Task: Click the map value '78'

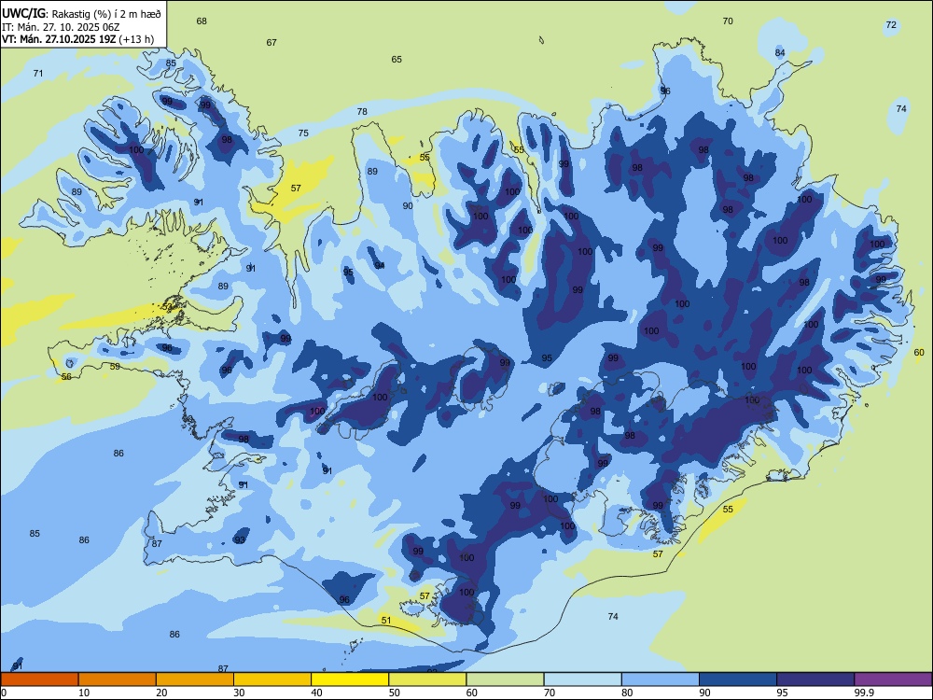Action: (x=362, y=111)
